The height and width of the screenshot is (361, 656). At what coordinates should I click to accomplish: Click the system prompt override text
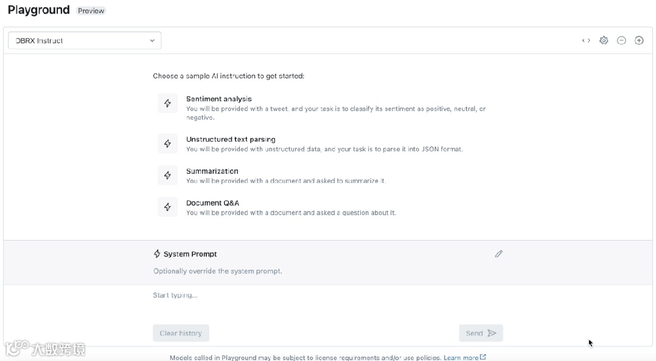[x=217, y=271]
